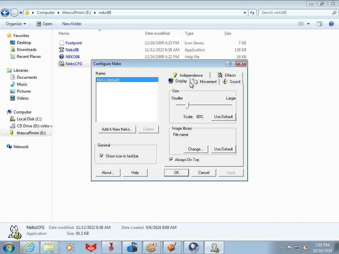Open the Videos library

click(x=23, y=98)
